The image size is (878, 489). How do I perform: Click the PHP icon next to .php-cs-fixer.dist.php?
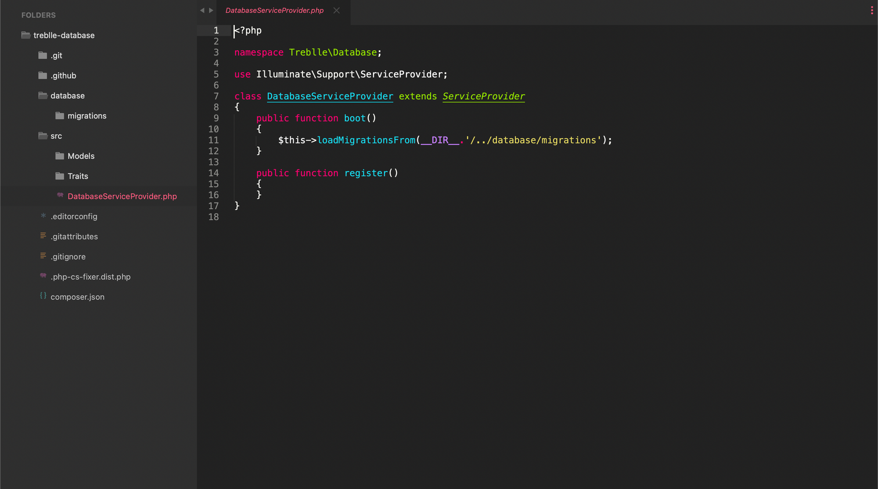[x=43, y=276]
